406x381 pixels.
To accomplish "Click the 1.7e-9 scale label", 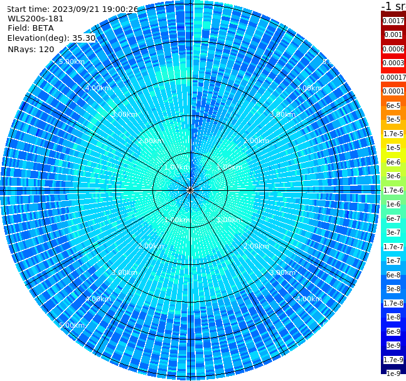I will pyautogui.click(x=393, y=360).
